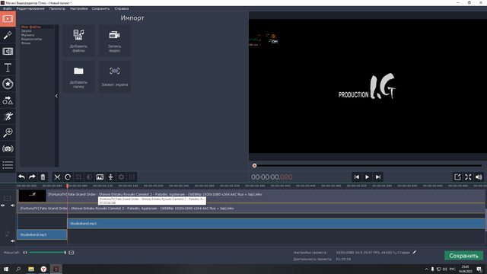The height and width of the screenshot is (274, 487).
Task: Click the Rotate clip icon
Action: tap(68, 177)
